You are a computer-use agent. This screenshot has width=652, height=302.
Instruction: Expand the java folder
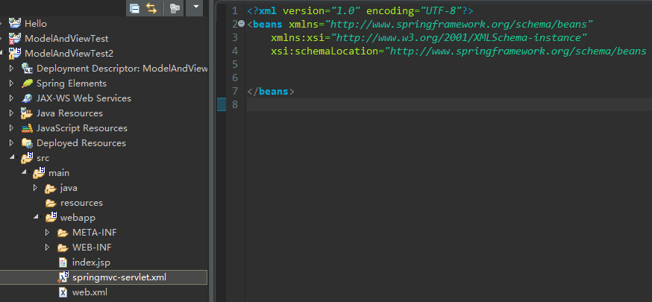pyautogui.click(x=36, y=188)
